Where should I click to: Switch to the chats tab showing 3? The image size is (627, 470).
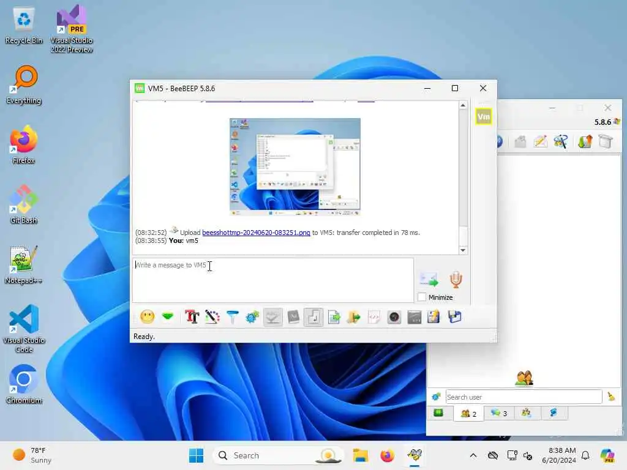click(x=498, y=413)
